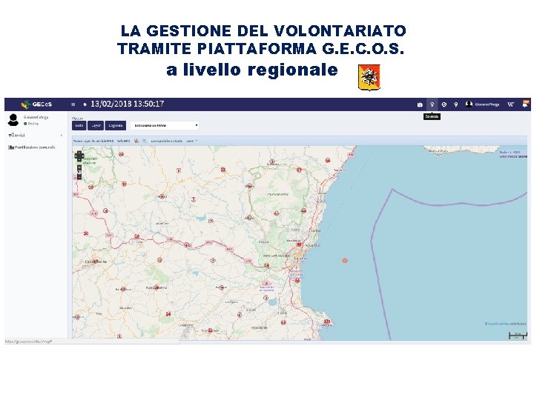Click the map marker over Caltanissetta

point(96,261)
